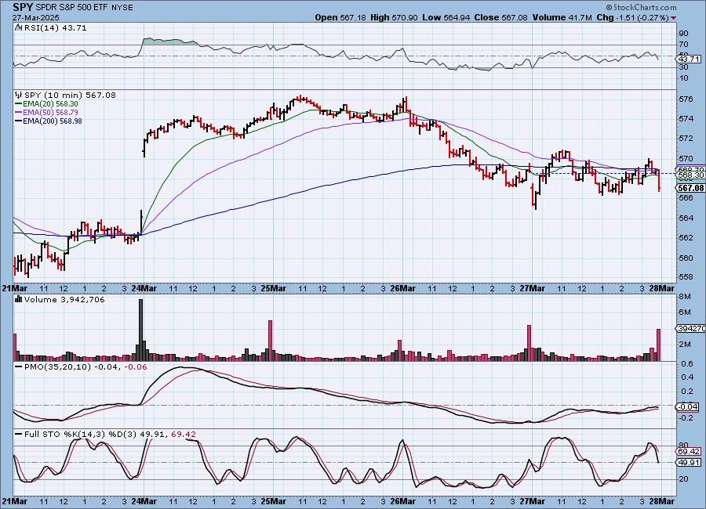This screenshot has width=706, height=509.
Task: Click the bar icon before SPY (10 min)
Action: pos(19,95)
